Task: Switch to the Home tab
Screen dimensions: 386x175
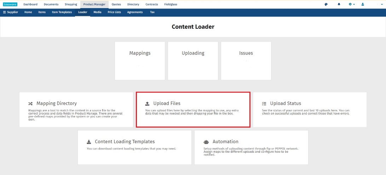Action: (x=28, y=12)
